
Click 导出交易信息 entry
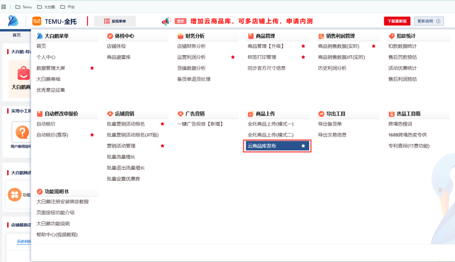pos(332,135)
